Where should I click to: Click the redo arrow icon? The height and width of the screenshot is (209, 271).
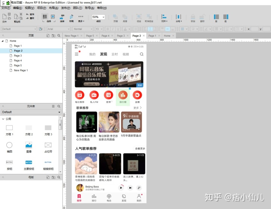point(27,18)
